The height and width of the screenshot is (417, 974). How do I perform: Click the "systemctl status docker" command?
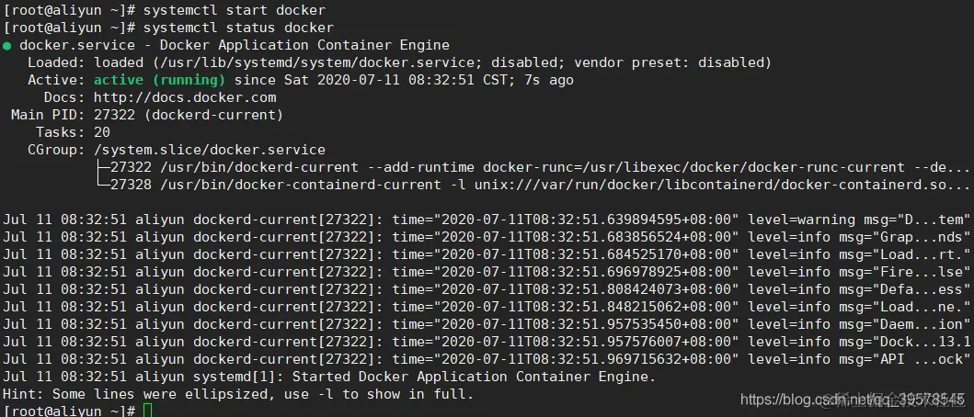coord(238,28)
